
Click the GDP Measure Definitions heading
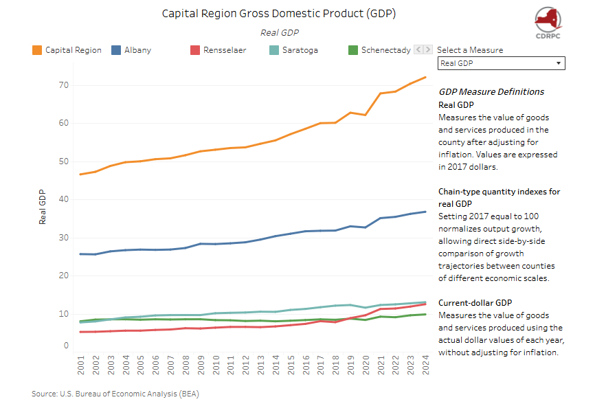491,92
